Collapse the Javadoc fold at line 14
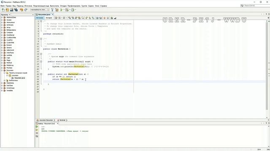Viewport: 270px width, 151px height. tap(41, 54)
